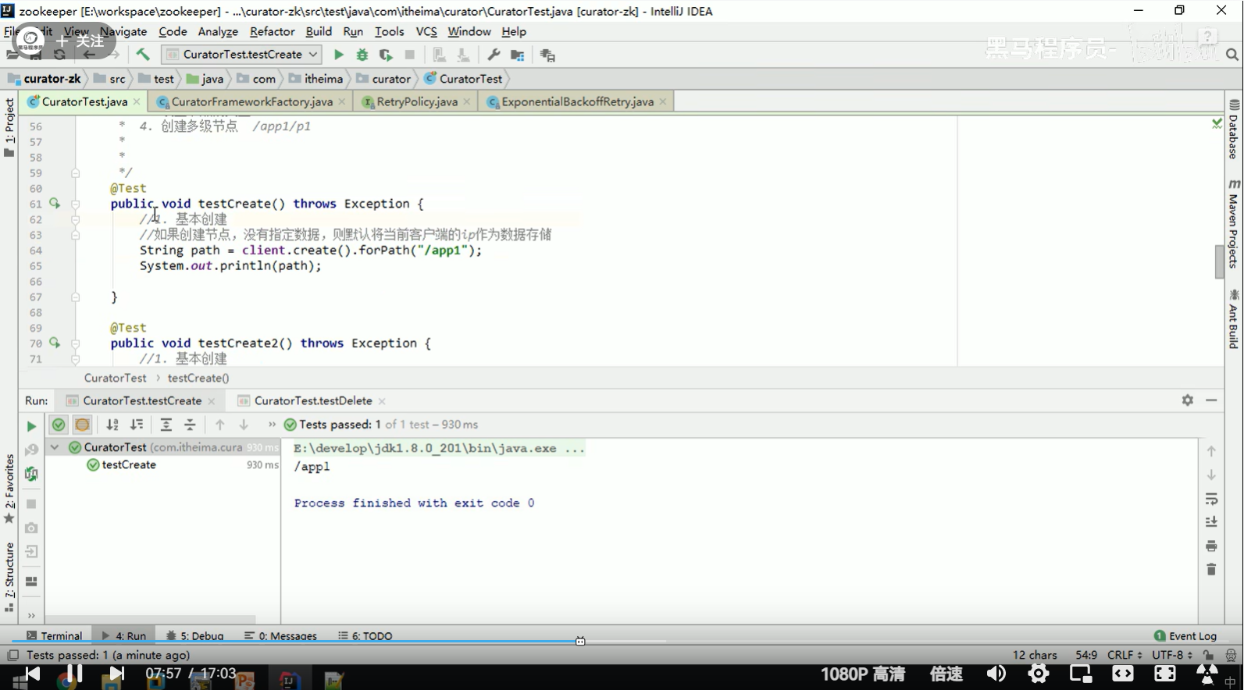
Task: Click the run gutter icon beside testCreate()
Action: pos(55,204)
